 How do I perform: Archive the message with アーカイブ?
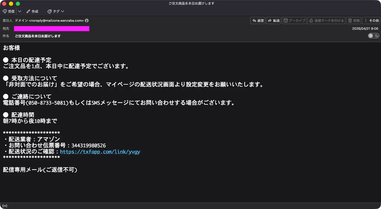coord(294,20)
